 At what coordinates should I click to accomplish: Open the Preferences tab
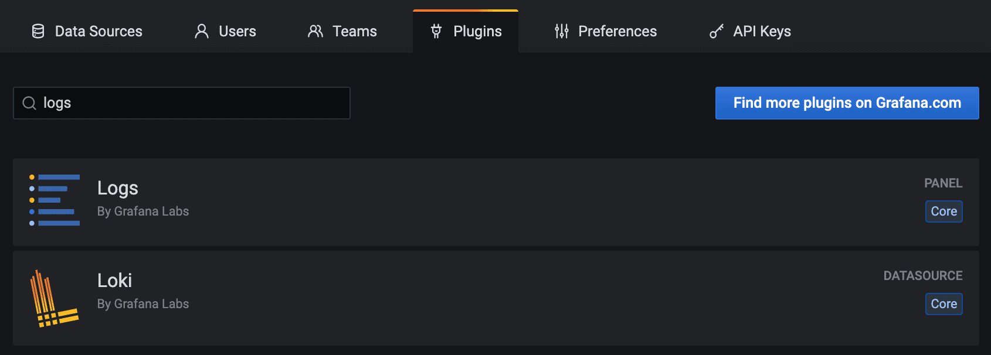point(617,31)
